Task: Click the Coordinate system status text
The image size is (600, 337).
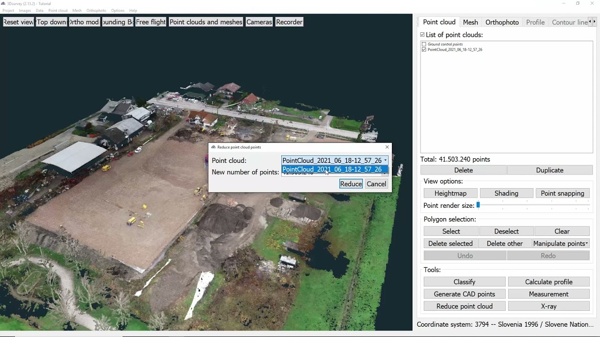Action: (505, 324)
